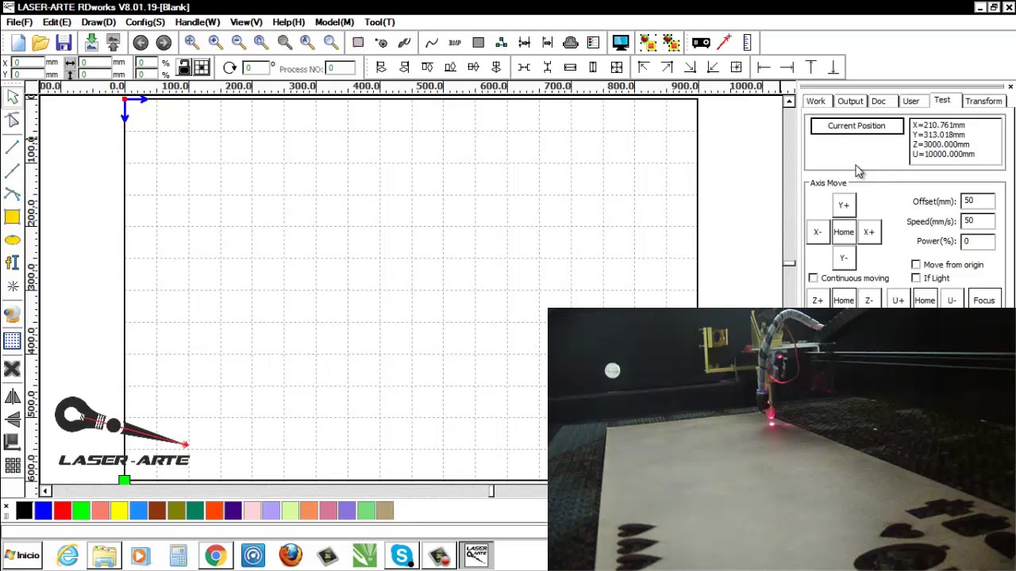Click the red laser pointer icon

[x=724, y=43]
